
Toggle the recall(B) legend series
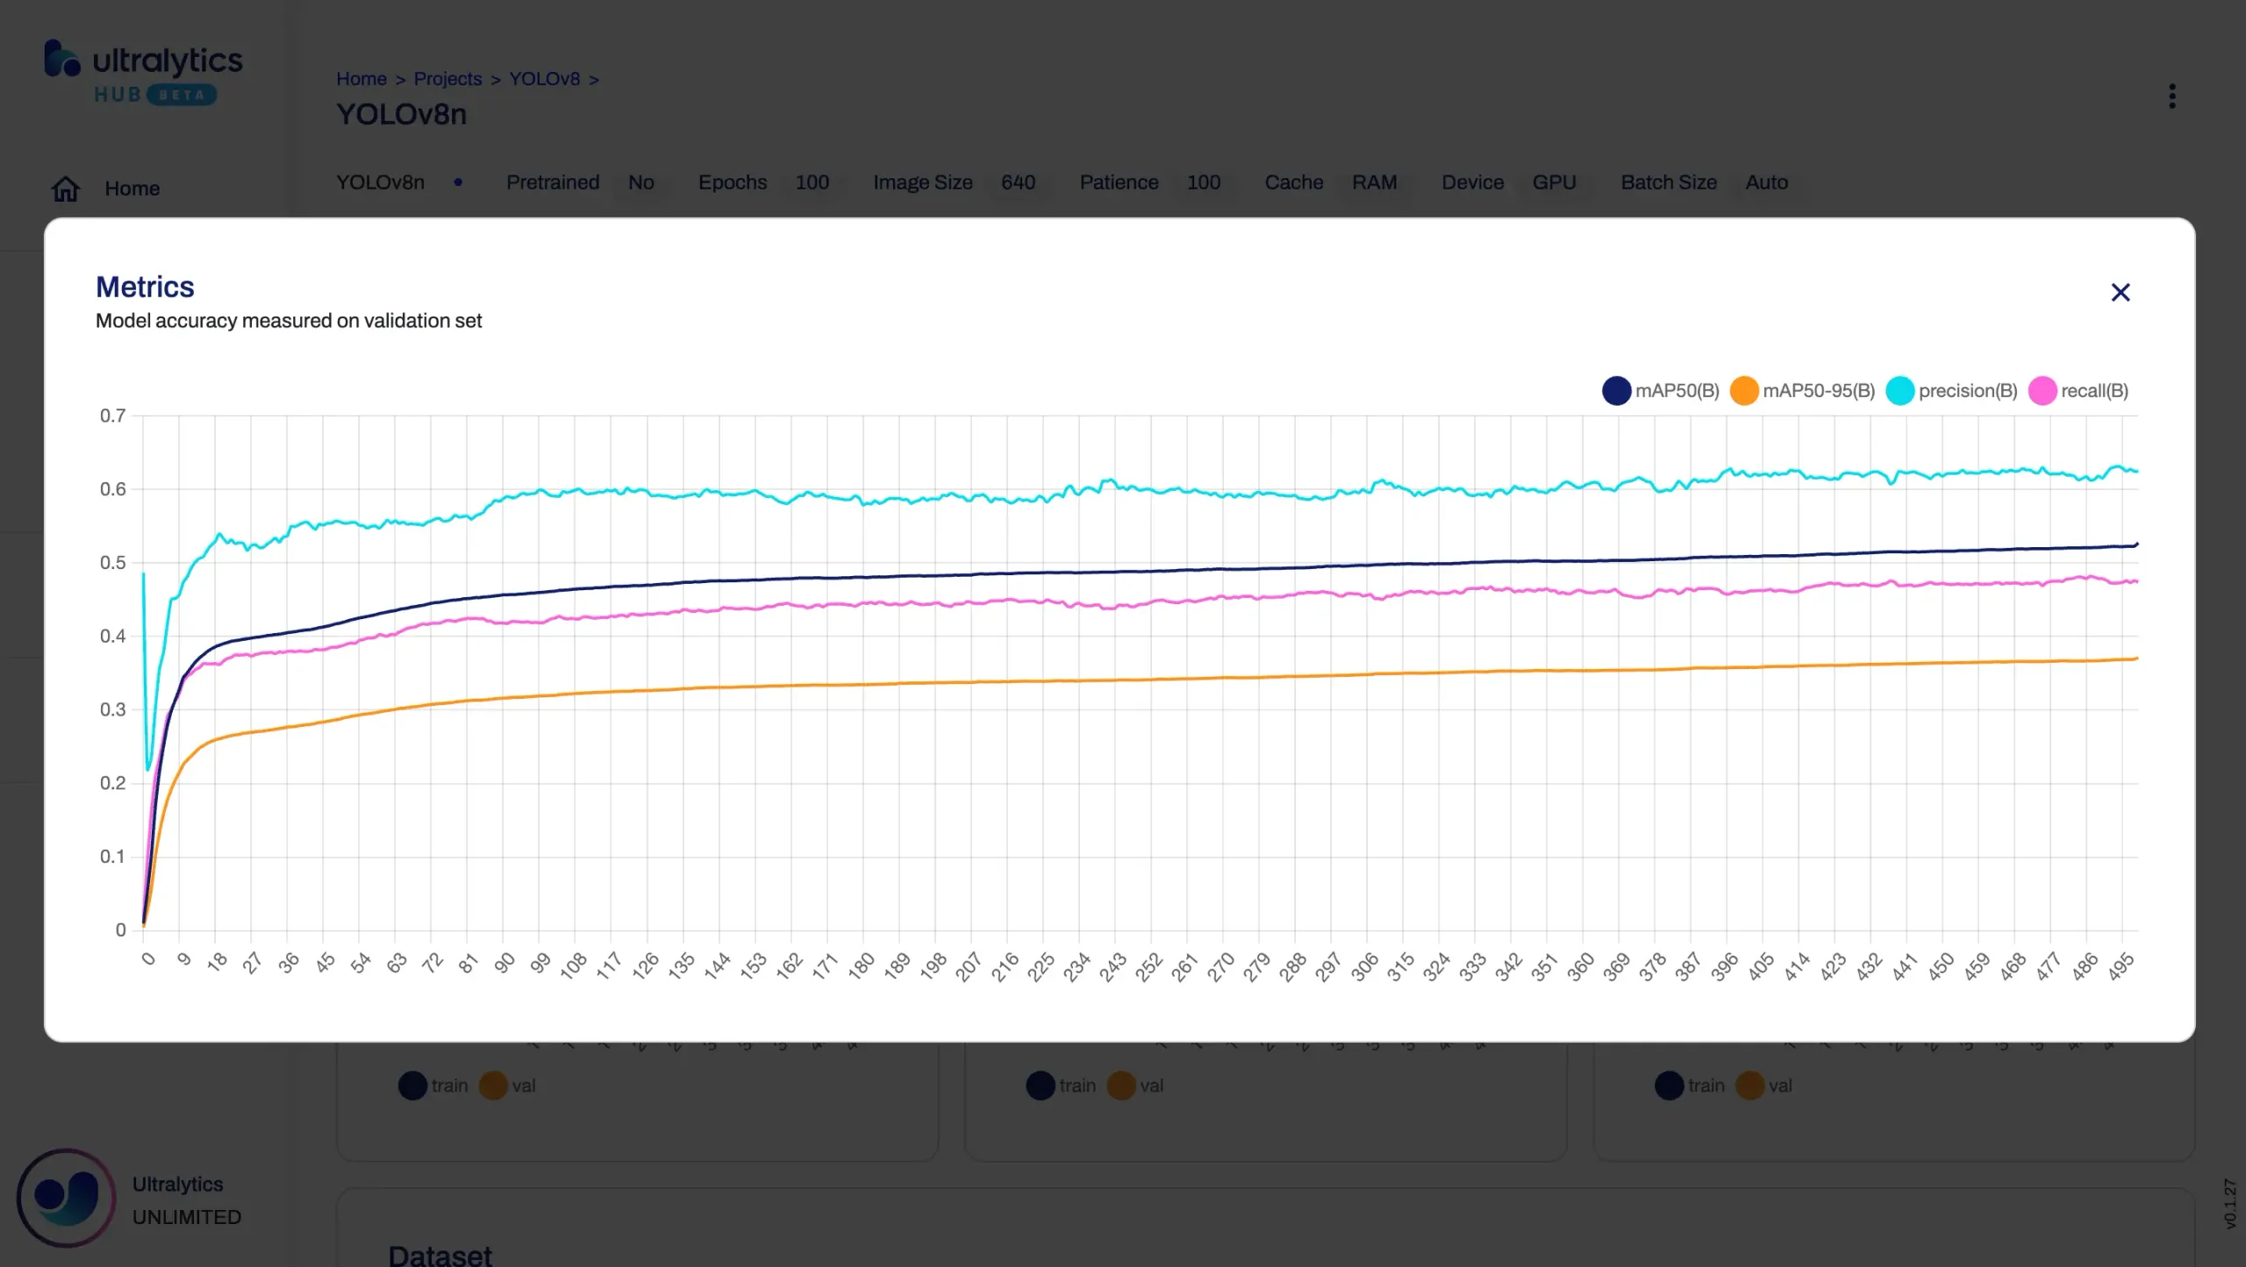click(x=2079, y=391)
